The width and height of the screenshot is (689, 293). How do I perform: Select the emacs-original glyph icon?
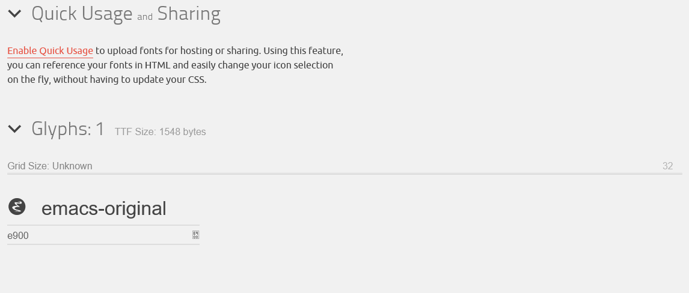point(17,207)
